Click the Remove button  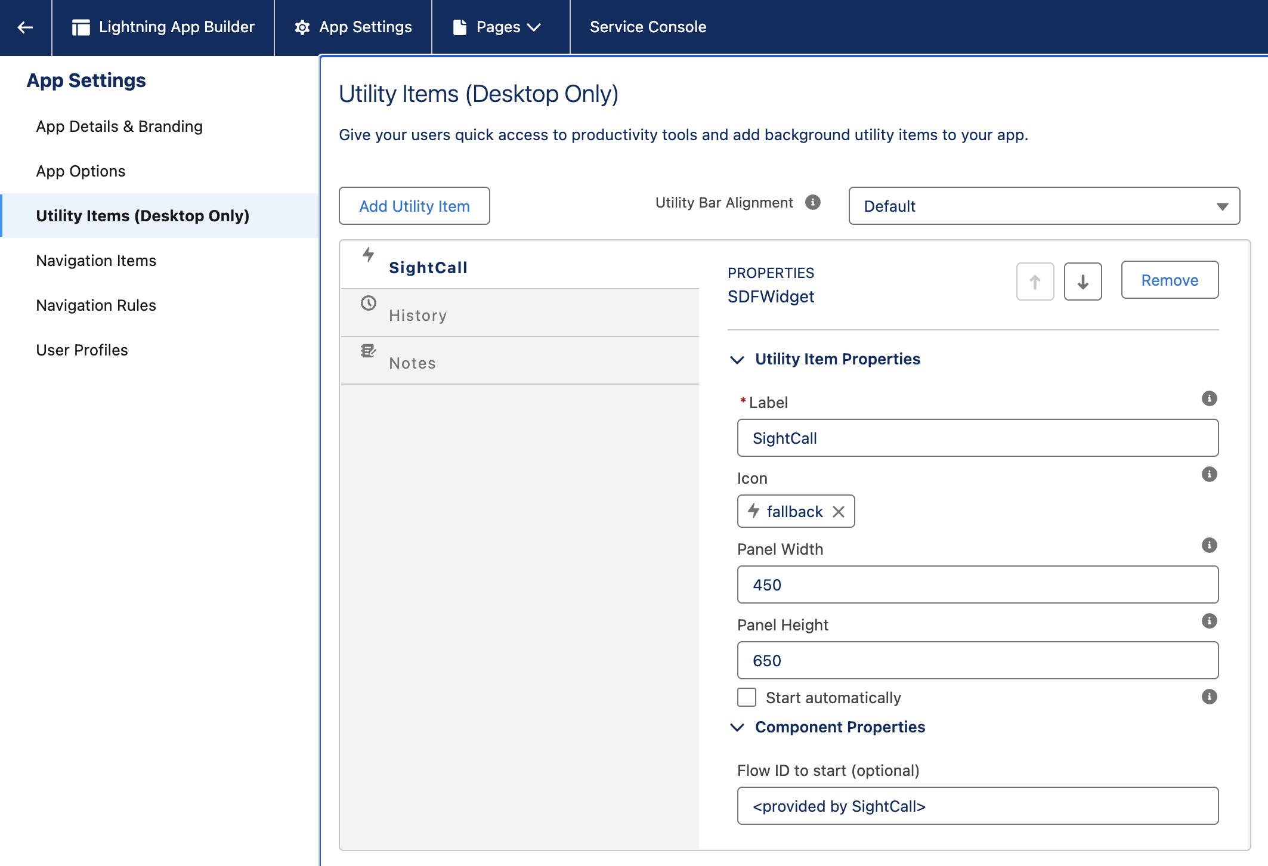pos(1170,280)
